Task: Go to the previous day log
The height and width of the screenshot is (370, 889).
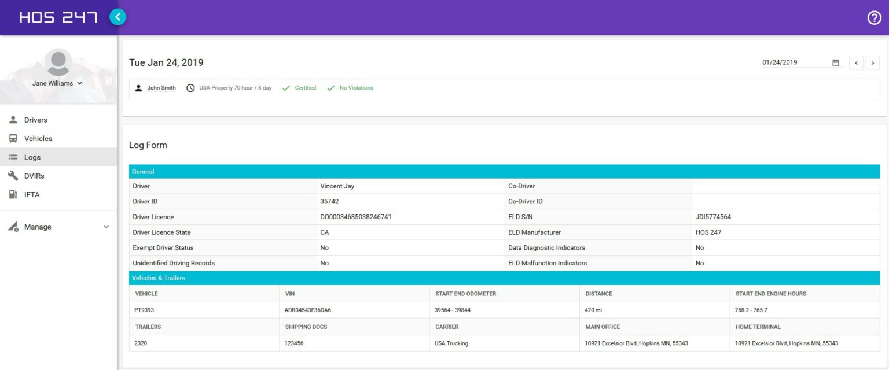Action: (856, 62)
